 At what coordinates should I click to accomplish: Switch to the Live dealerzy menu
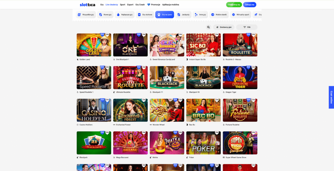coord(112,5)
